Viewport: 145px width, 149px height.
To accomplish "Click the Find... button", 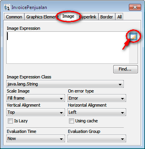I will pyautogui.click(x=125, y=69).
